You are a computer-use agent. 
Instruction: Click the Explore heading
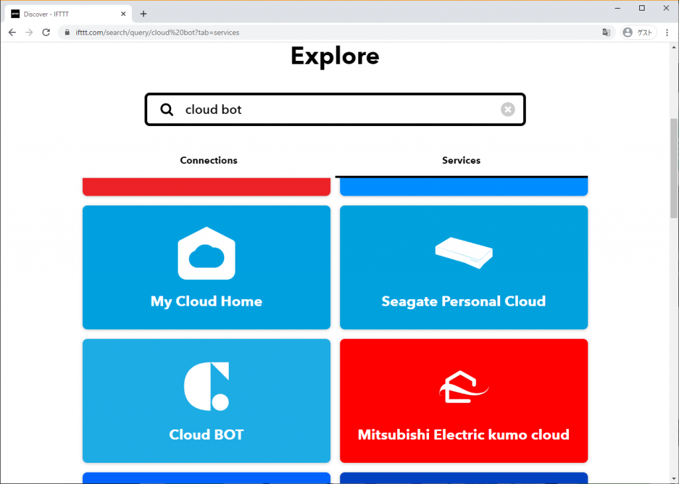point(335,56)
